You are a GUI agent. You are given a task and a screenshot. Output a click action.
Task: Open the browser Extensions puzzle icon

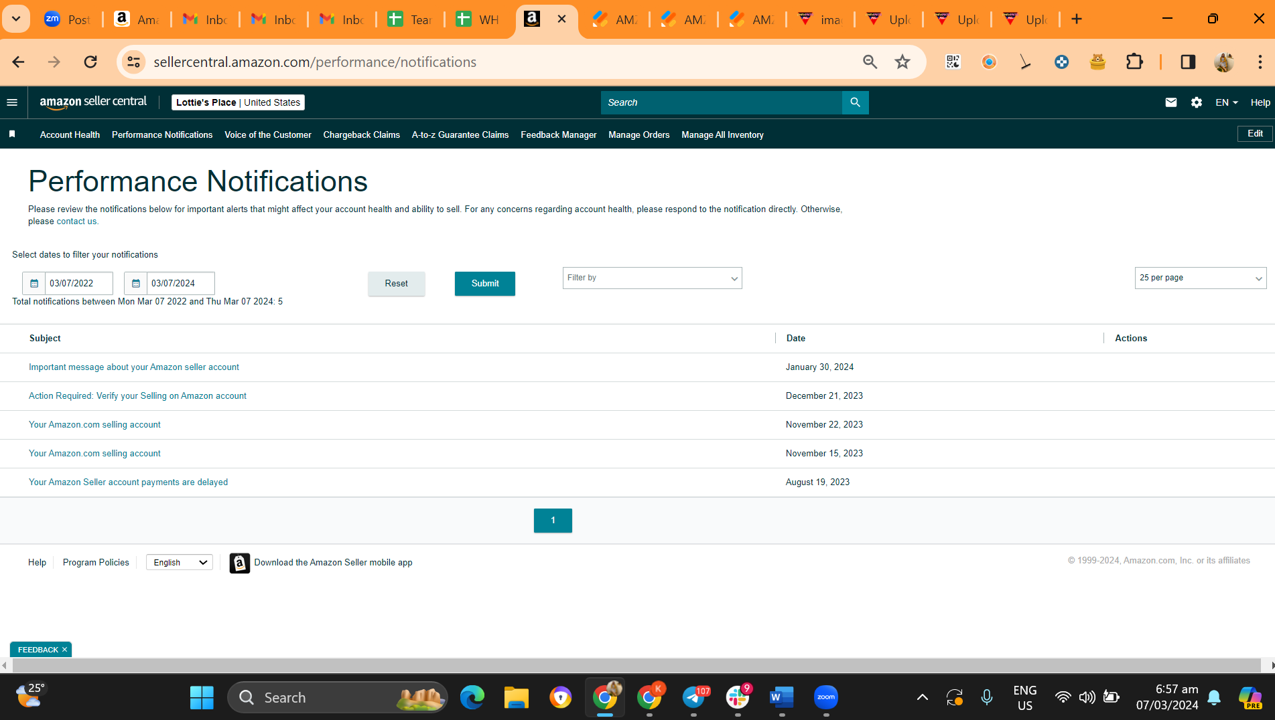[1134, 62]
